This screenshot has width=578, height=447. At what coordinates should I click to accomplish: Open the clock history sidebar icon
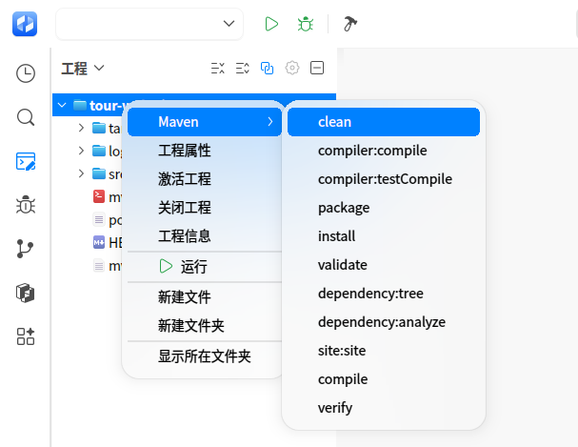click(26, 73)
